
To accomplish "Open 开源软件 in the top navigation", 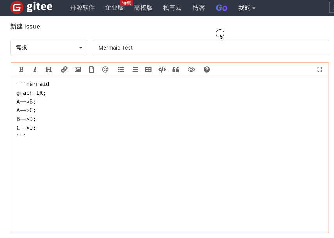I will tap(82, 8).
